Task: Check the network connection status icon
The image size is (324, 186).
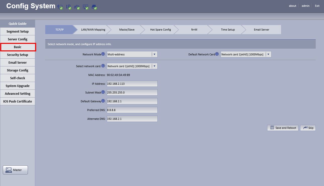Action: [x=60, y=7]
